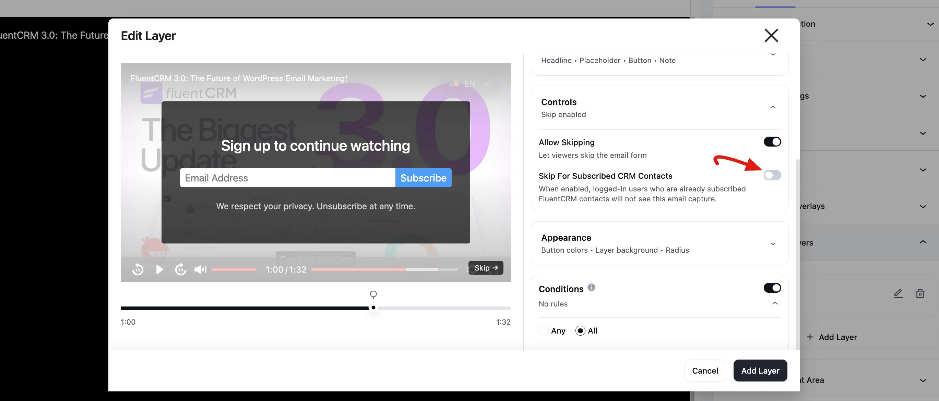939x401 pixels.
Task: Click the trash delete layer icon
Action: (x=920, y=293)
